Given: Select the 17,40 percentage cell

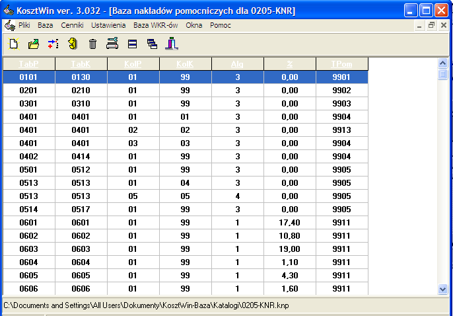Looking at the screenshot, I should click(x=290, y=223).
